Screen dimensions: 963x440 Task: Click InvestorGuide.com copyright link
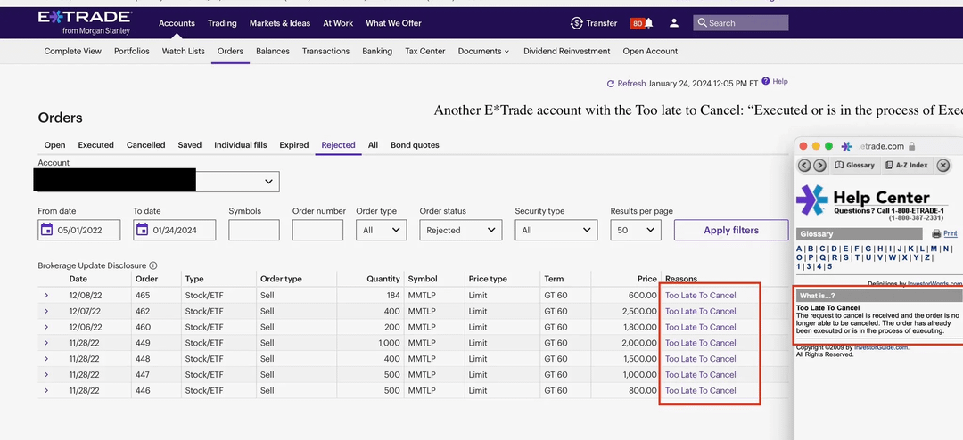coord(881,347)
